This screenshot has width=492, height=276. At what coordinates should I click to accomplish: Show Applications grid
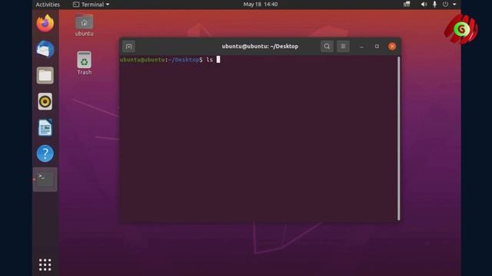tap(45, 264)
